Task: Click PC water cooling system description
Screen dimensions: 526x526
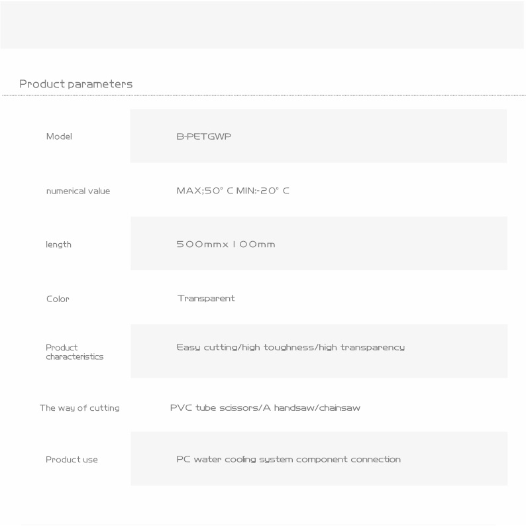Action: tap(288, 459)
